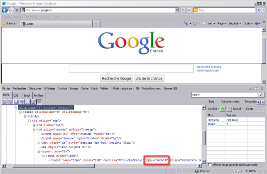Click the unpin developer tools window icon
267x174 pixels.
256,88
